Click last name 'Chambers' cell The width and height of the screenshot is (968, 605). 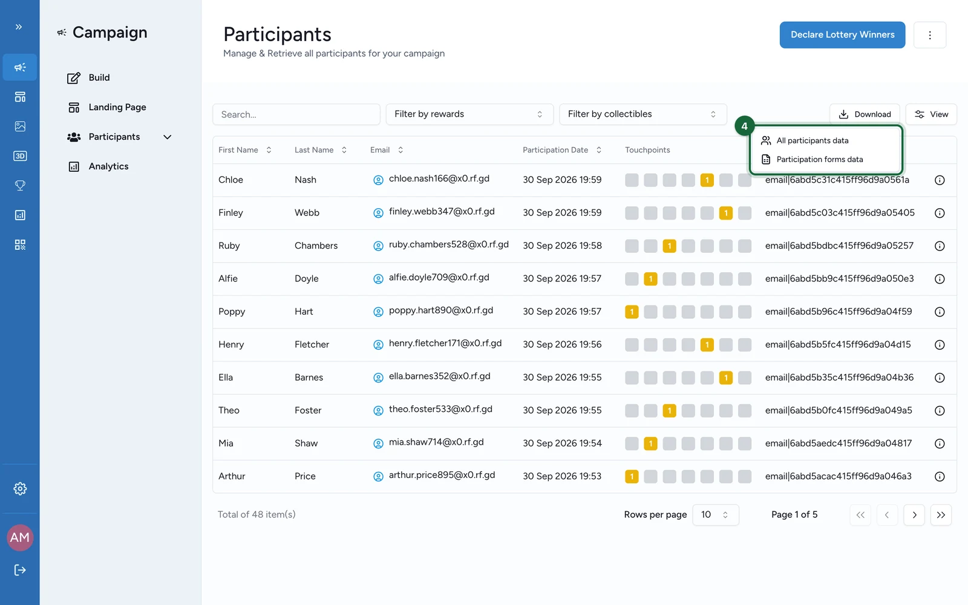coord(316,246)
